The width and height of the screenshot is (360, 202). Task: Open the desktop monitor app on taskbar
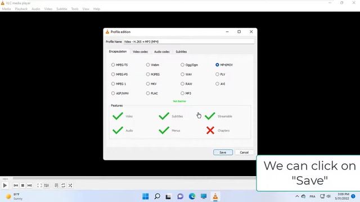point(204,196)
